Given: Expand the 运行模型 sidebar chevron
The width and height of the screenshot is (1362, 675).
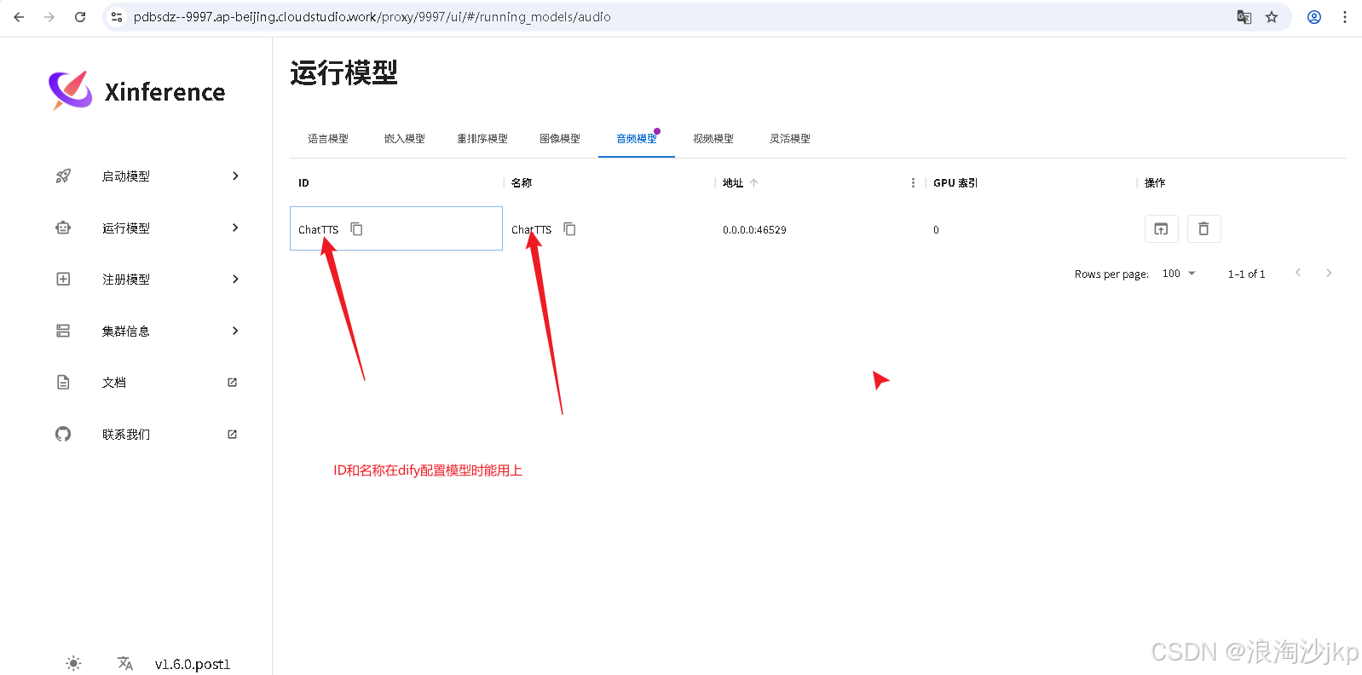Looking at the screenshot, I should coord(235,228).
